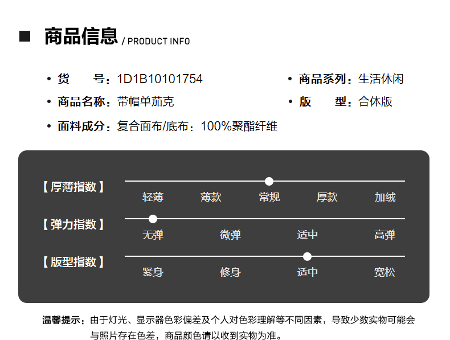This screenshot has width=450, height=340.
Task: Click 紧身 on the fit scale
Action: click(153, 272)
